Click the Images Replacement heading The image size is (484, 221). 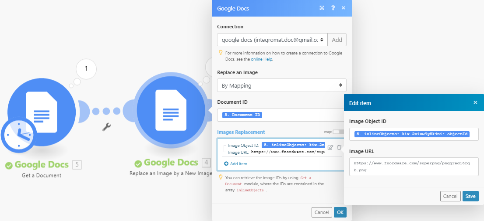[241, 132]
